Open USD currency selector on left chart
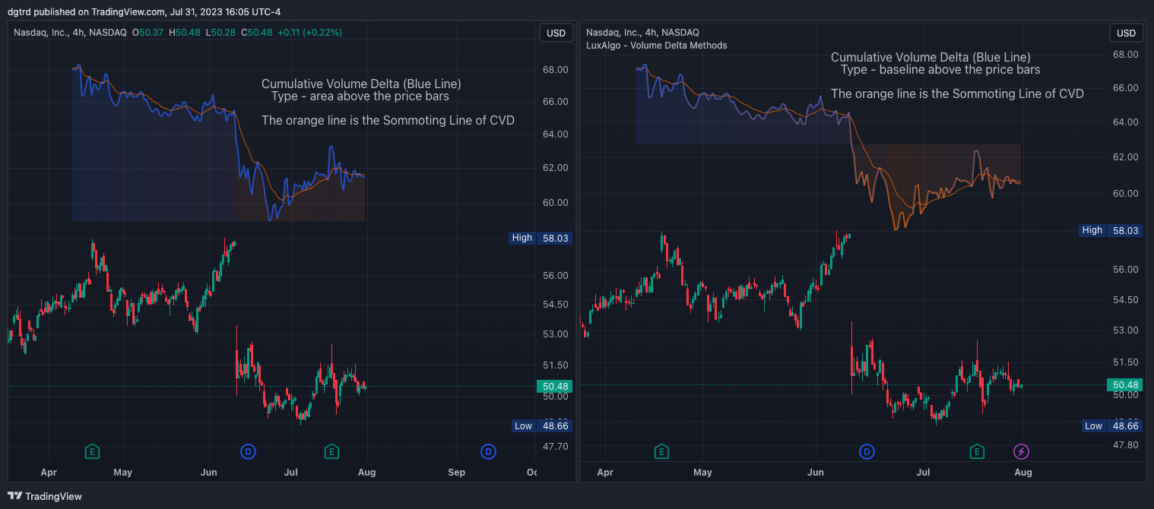Image resolution: width=1154 pixels, height=509 pixels. tap(556, 33)
